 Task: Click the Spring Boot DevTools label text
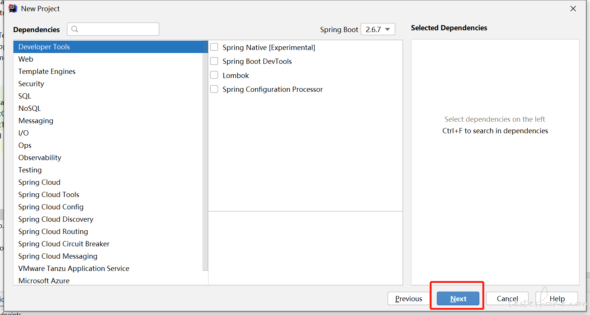[x=257, y=61]
